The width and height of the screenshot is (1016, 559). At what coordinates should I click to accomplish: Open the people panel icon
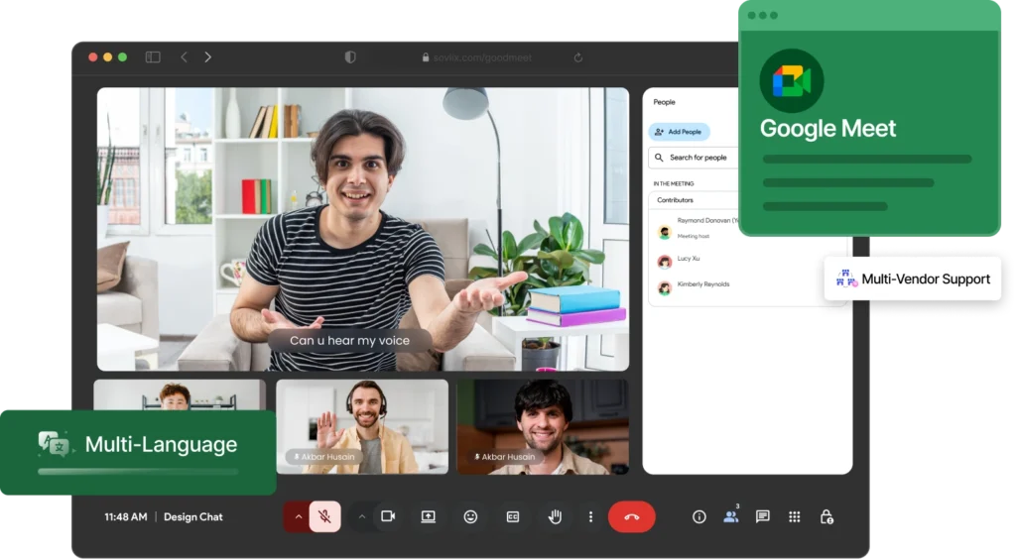731,516
